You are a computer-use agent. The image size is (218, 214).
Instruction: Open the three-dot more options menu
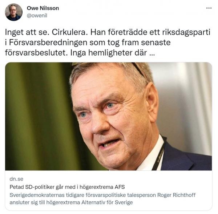pos(209,8)
